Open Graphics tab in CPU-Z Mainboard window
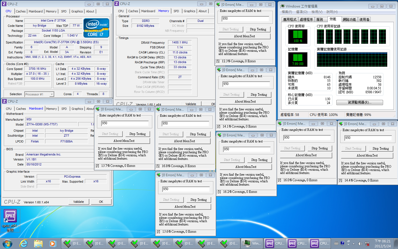Screen dimensions: 398x249 click(77, 109)
